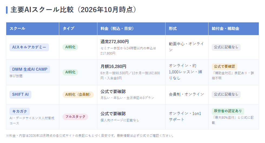This screenshot has width=265, height=143.
Task: Click the 学び放題 subtitle under DMM
Action: coord(16,76)
